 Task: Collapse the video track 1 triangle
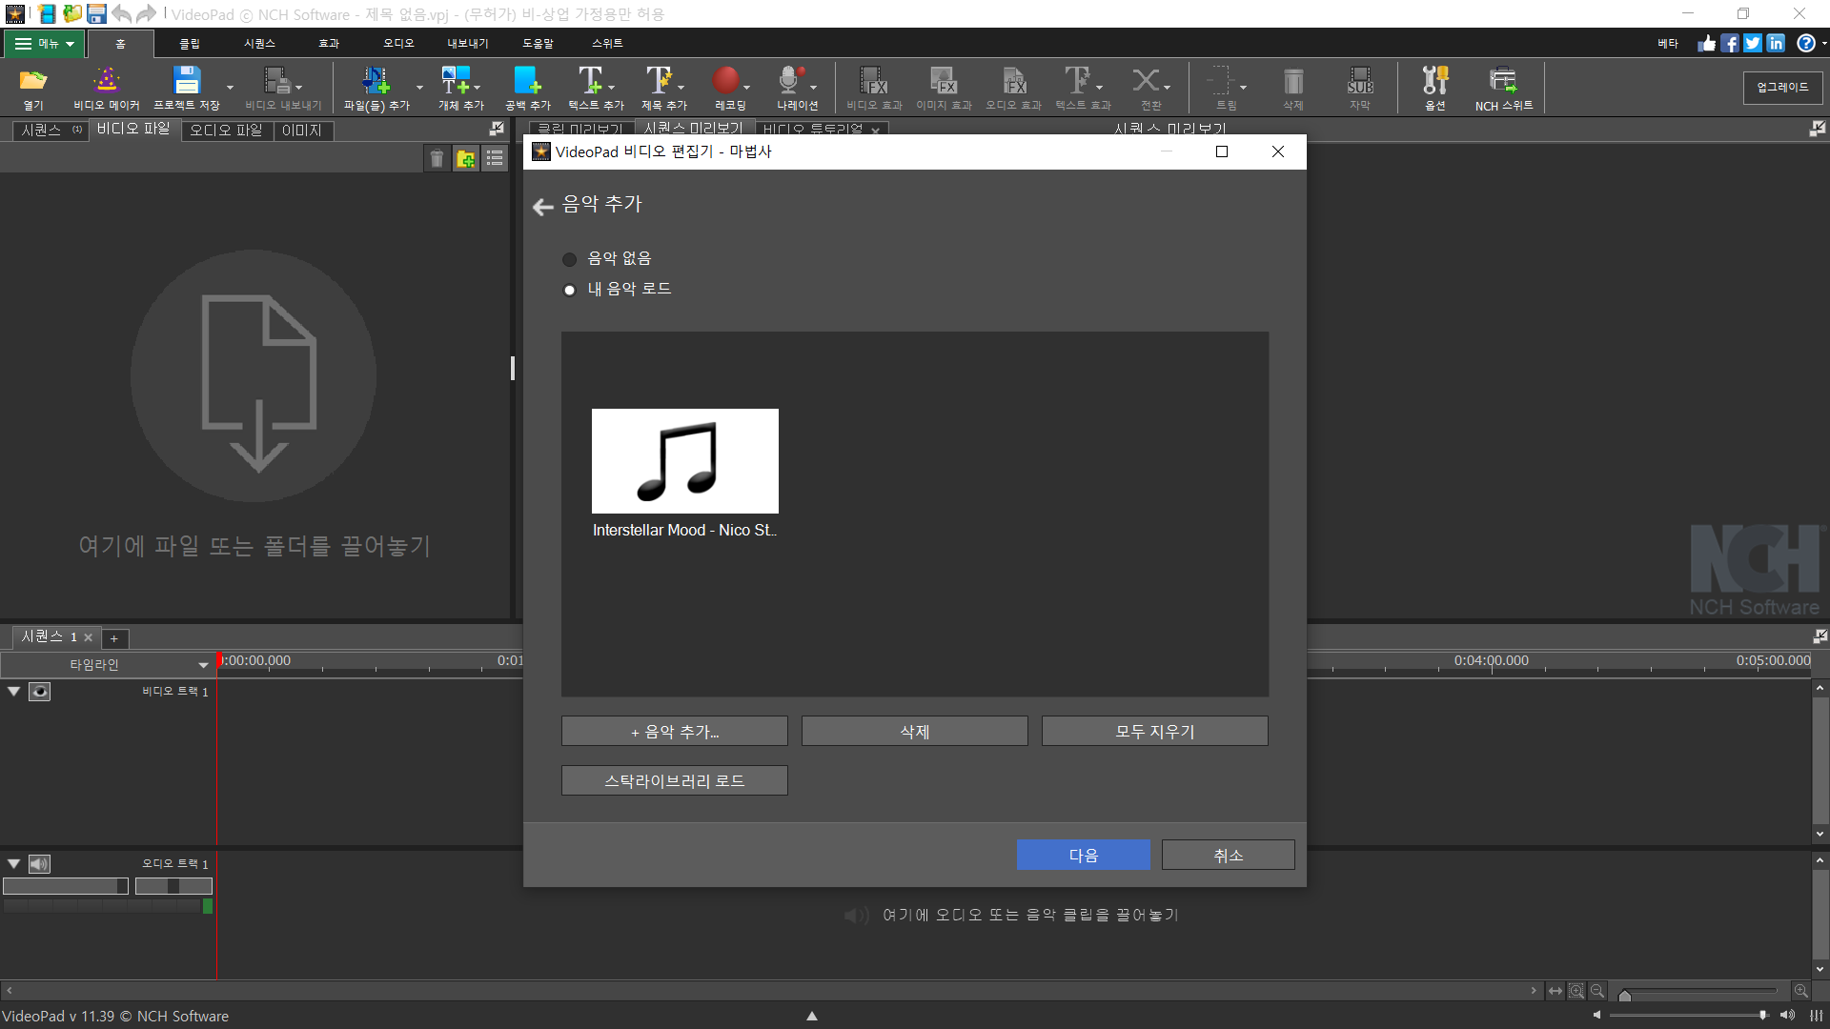click(14, 692)
